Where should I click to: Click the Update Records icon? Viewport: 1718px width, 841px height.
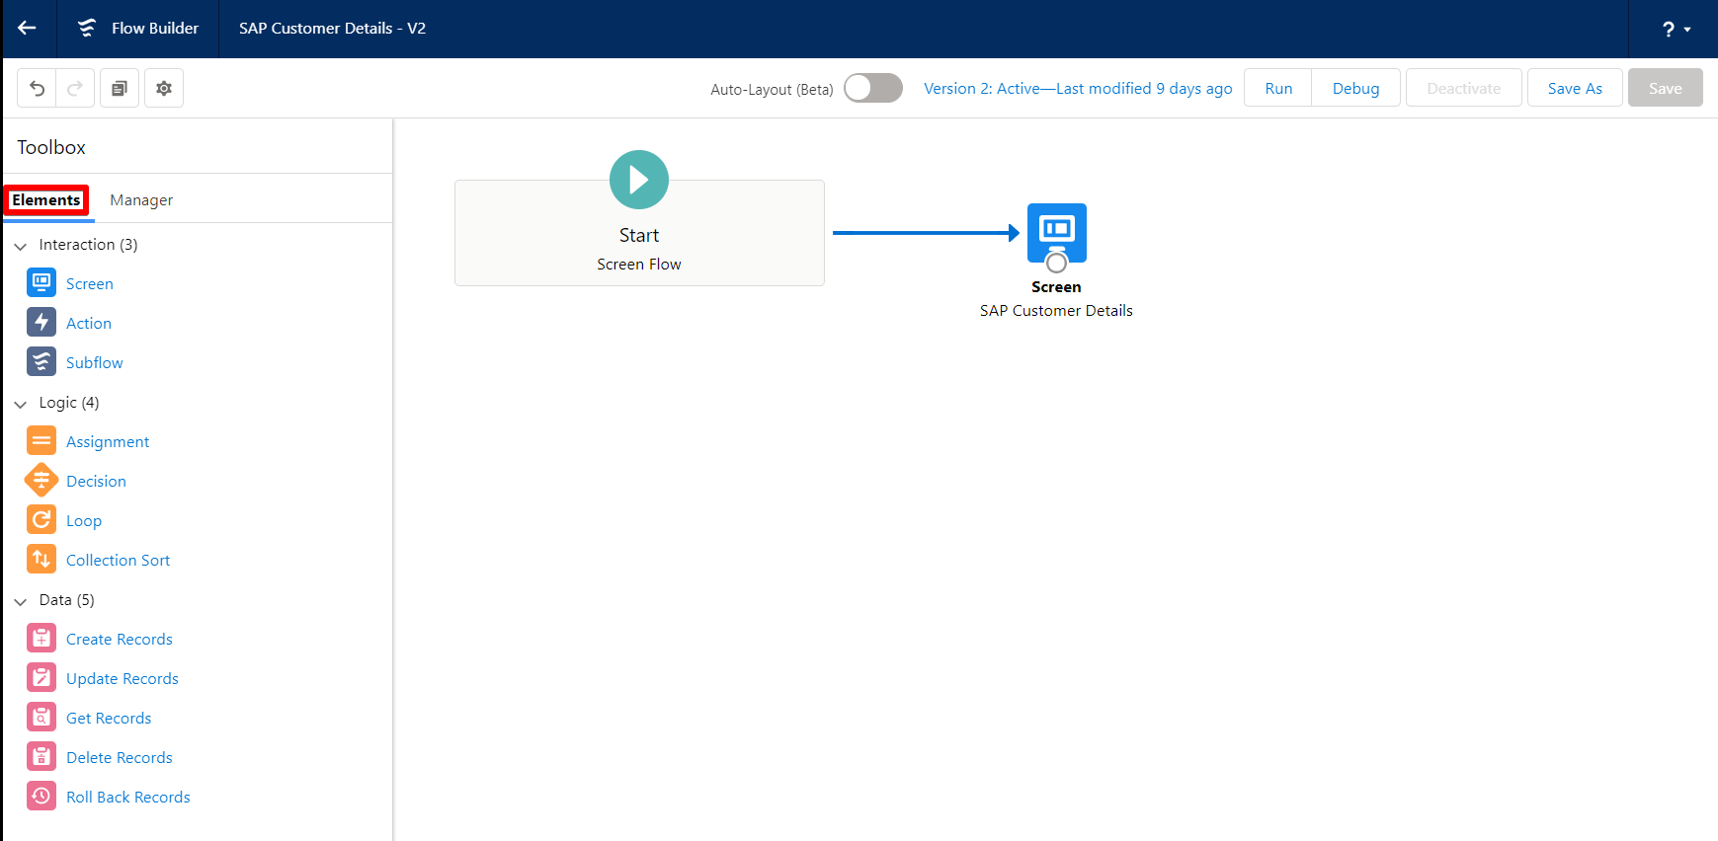click(x=41, y=678)
